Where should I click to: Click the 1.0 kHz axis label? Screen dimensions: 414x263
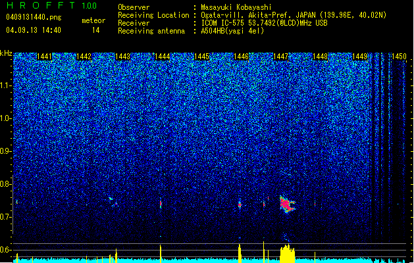tap(6, 118)
